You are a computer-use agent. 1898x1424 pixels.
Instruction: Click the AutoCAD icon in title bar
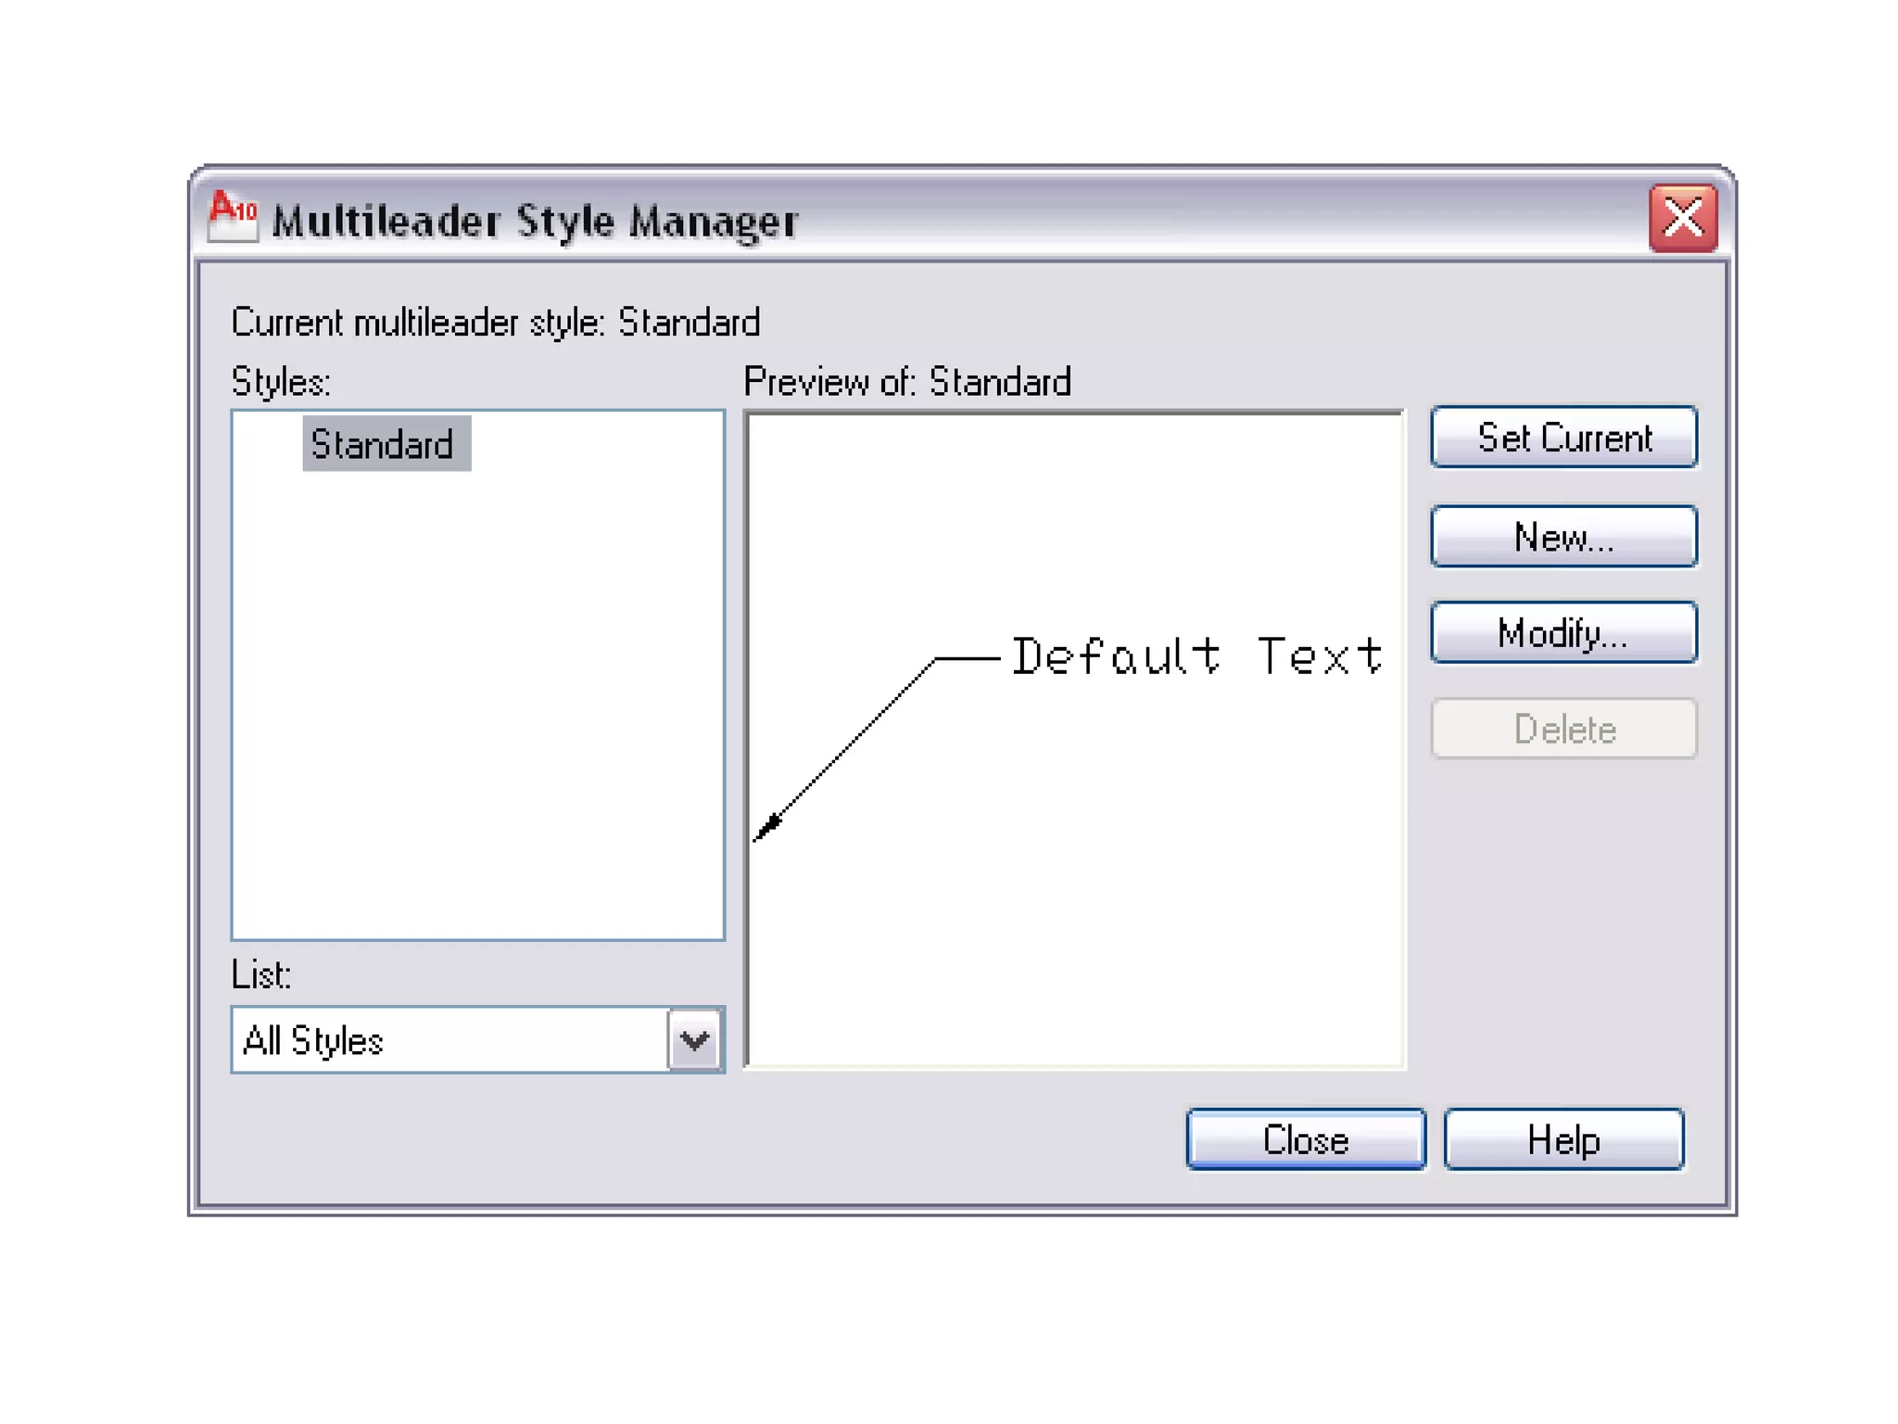click(x=232, y=217)
